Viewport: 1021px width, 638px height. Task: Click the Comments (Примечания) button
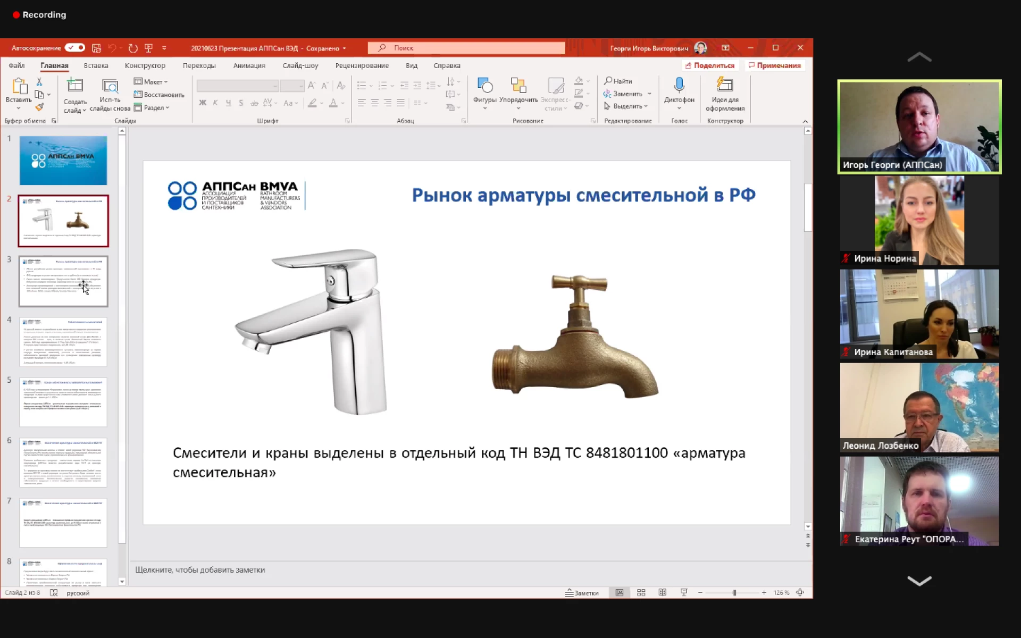tap(774, 65)
